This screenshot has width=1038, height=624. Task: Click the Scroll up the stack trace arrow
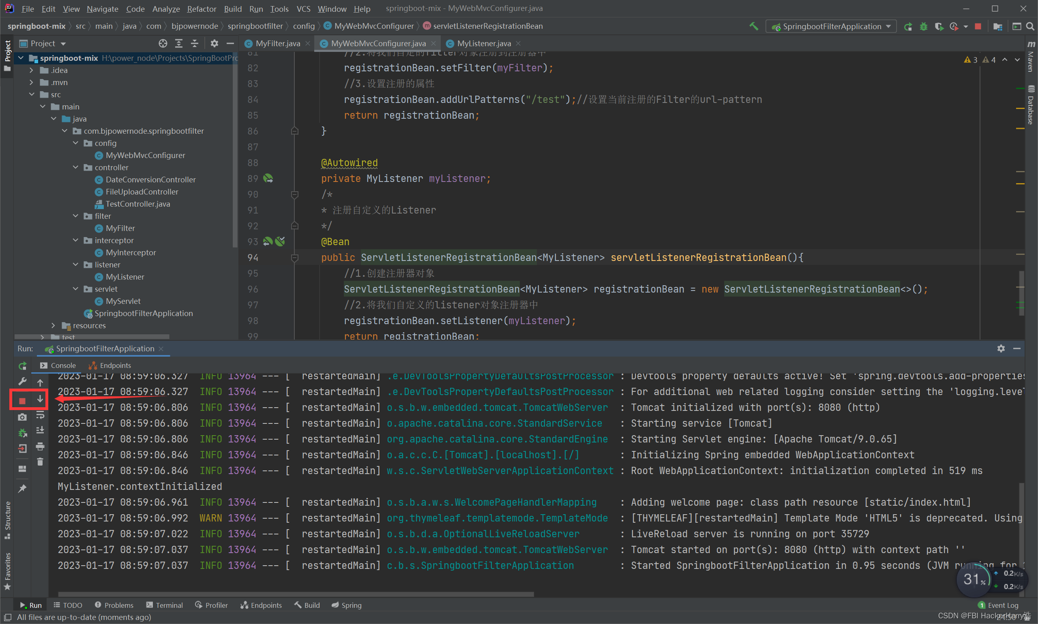40,383
